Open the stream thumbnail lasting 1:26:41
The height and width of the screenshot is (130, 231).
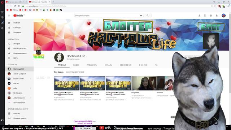(x=92, y=83)
